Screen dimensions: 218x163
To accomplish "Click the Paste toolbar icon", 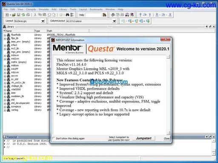I will (x=45, y=15).
